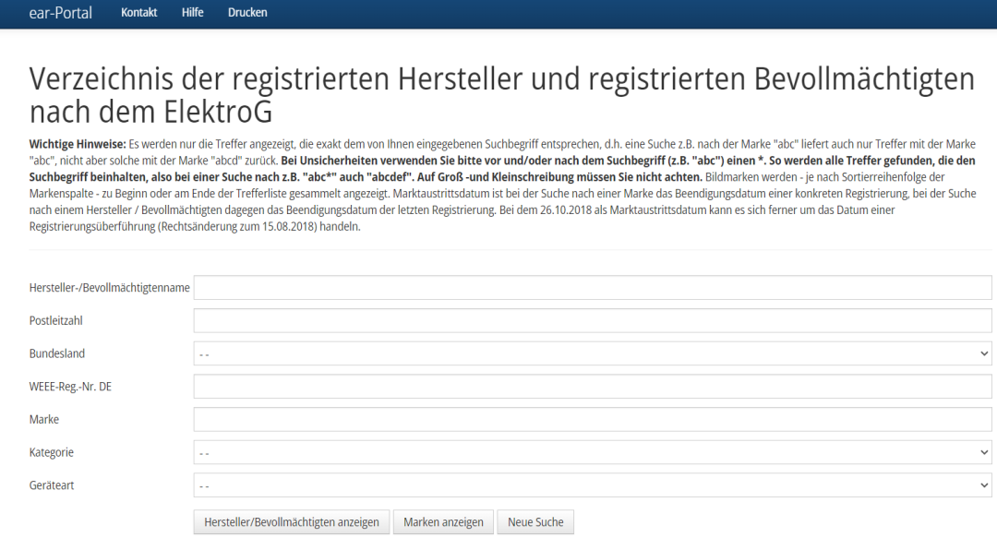This screenshot has height=550, width=997.
Task: Focus the Hersteller-/Bevollmächtigtenname input field
Action: coord(593,287)
